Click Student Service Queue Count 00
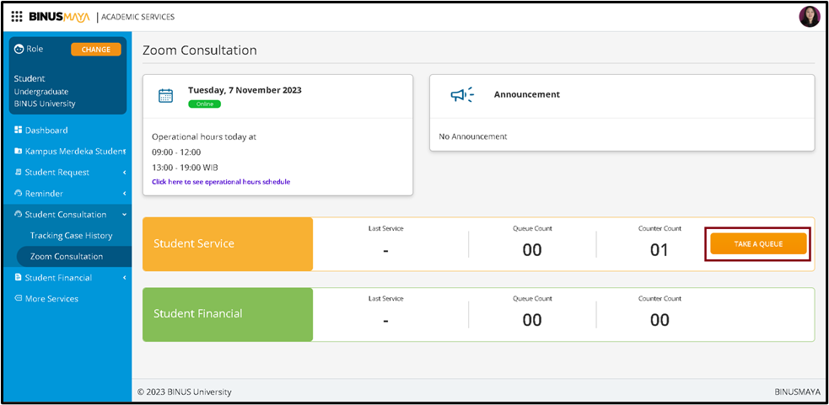The height and width of the screenshot is (405, 829). [x=532, y=250]
